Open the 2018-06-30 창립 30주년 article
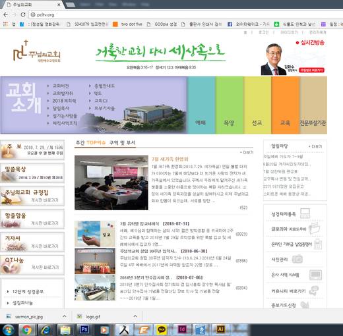 pos(164,251)
